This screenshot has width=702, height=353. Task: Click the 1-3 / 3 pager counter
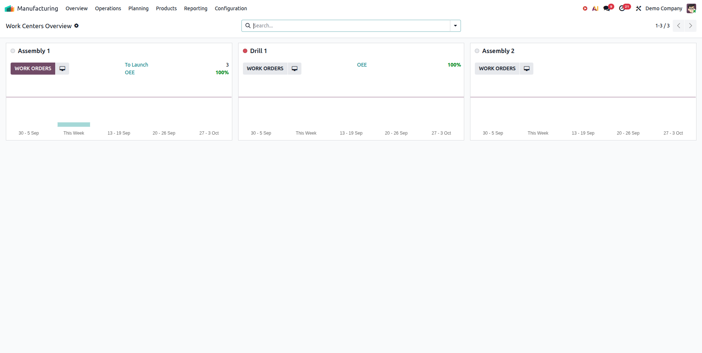[x=662, y=26]
